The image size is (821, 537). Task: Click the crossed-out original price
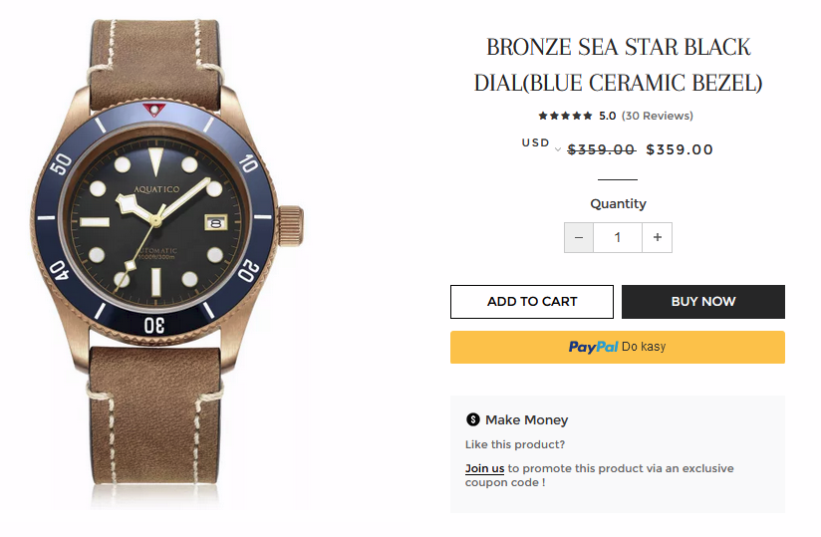click(x=601, y=150)
